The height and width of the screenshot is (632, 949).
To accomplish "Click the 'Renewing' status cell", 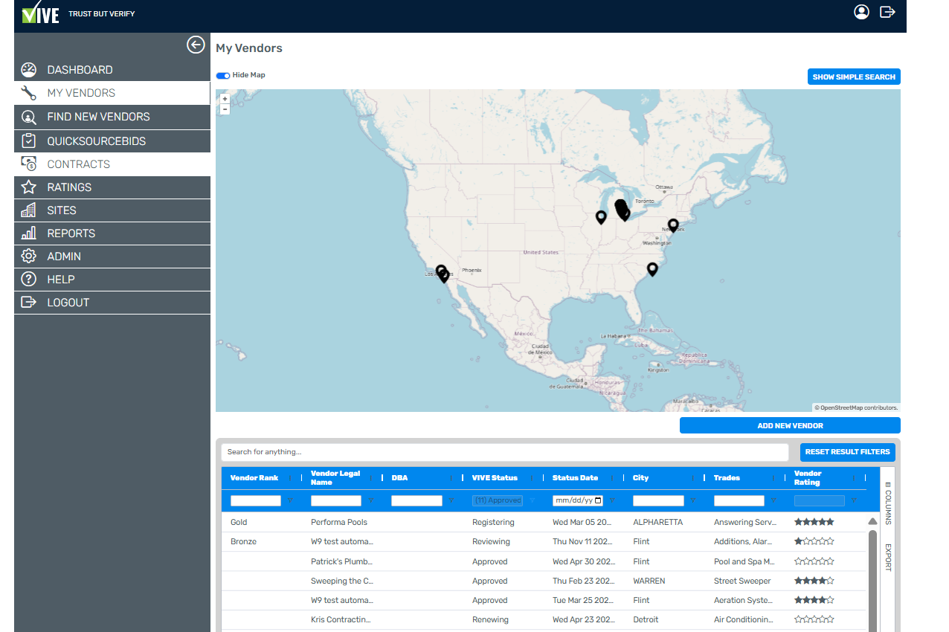I will [x=490, y=619].
